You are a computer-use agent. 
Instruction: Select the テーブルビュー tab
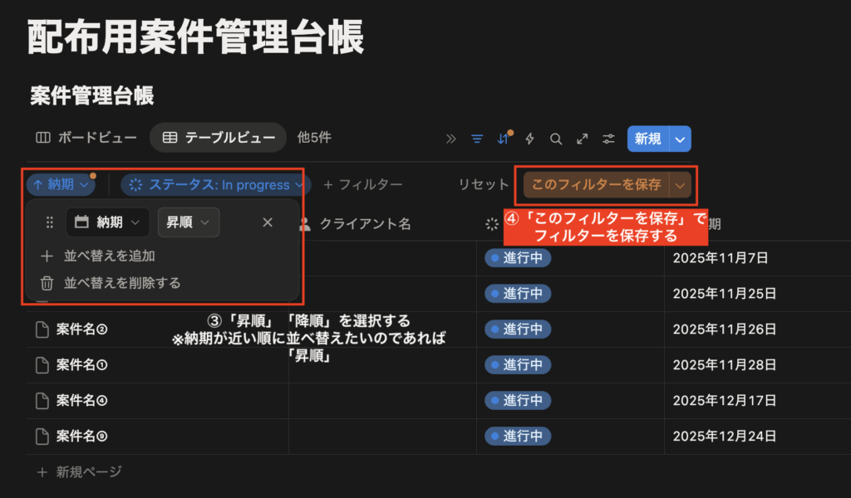point(218,138)
